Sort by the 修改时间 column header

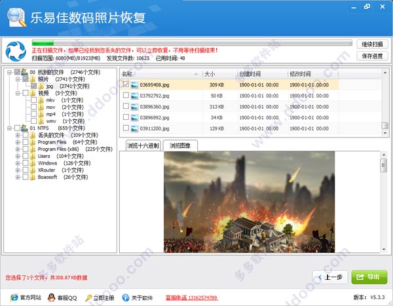click(312, 74)
